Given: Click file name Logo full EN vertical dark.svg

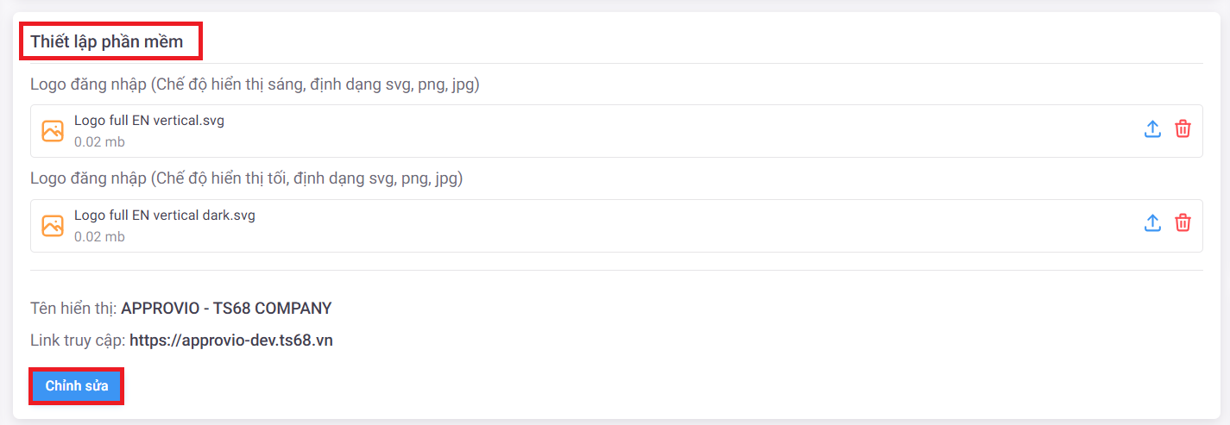Looking at the screenshot, I should 165,216.
